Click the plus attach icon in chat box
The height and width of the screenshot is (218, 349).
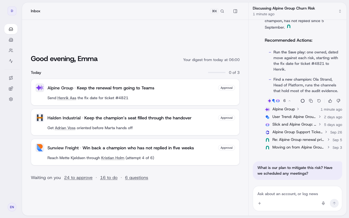pyautogui.click(x=260, y=203)
